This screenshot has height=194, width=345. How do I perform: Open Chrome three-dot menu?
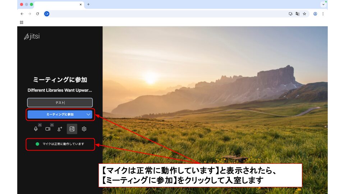pyautogui.click(x=323, y=14)
